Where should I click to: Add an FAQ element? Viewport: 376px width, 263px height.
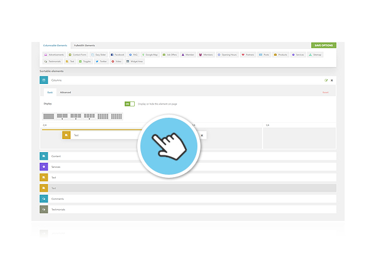133,55
